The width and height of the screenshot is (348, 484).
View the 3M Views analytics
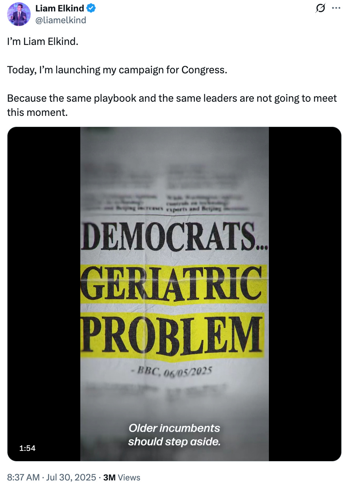122,477
